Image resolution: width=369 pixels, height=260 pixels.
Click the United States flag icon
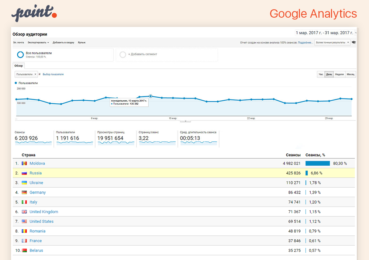point(24,221)
